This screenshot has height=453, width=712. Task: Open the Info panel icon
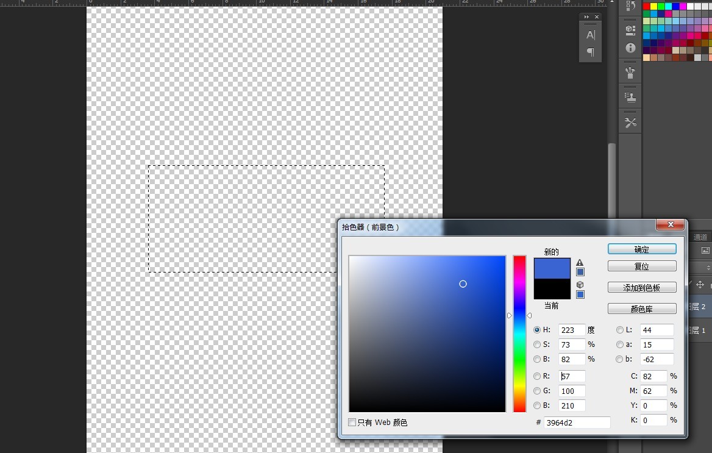coord(630,48)
